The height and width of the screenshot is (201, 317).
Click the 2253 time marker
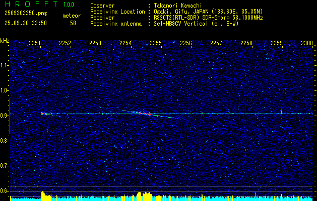[95, 43]
